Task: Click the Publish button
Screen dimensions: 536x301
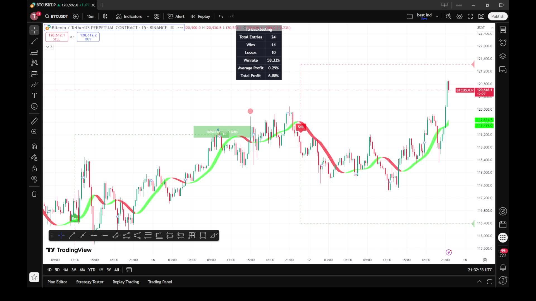Action: pos(498,16)
